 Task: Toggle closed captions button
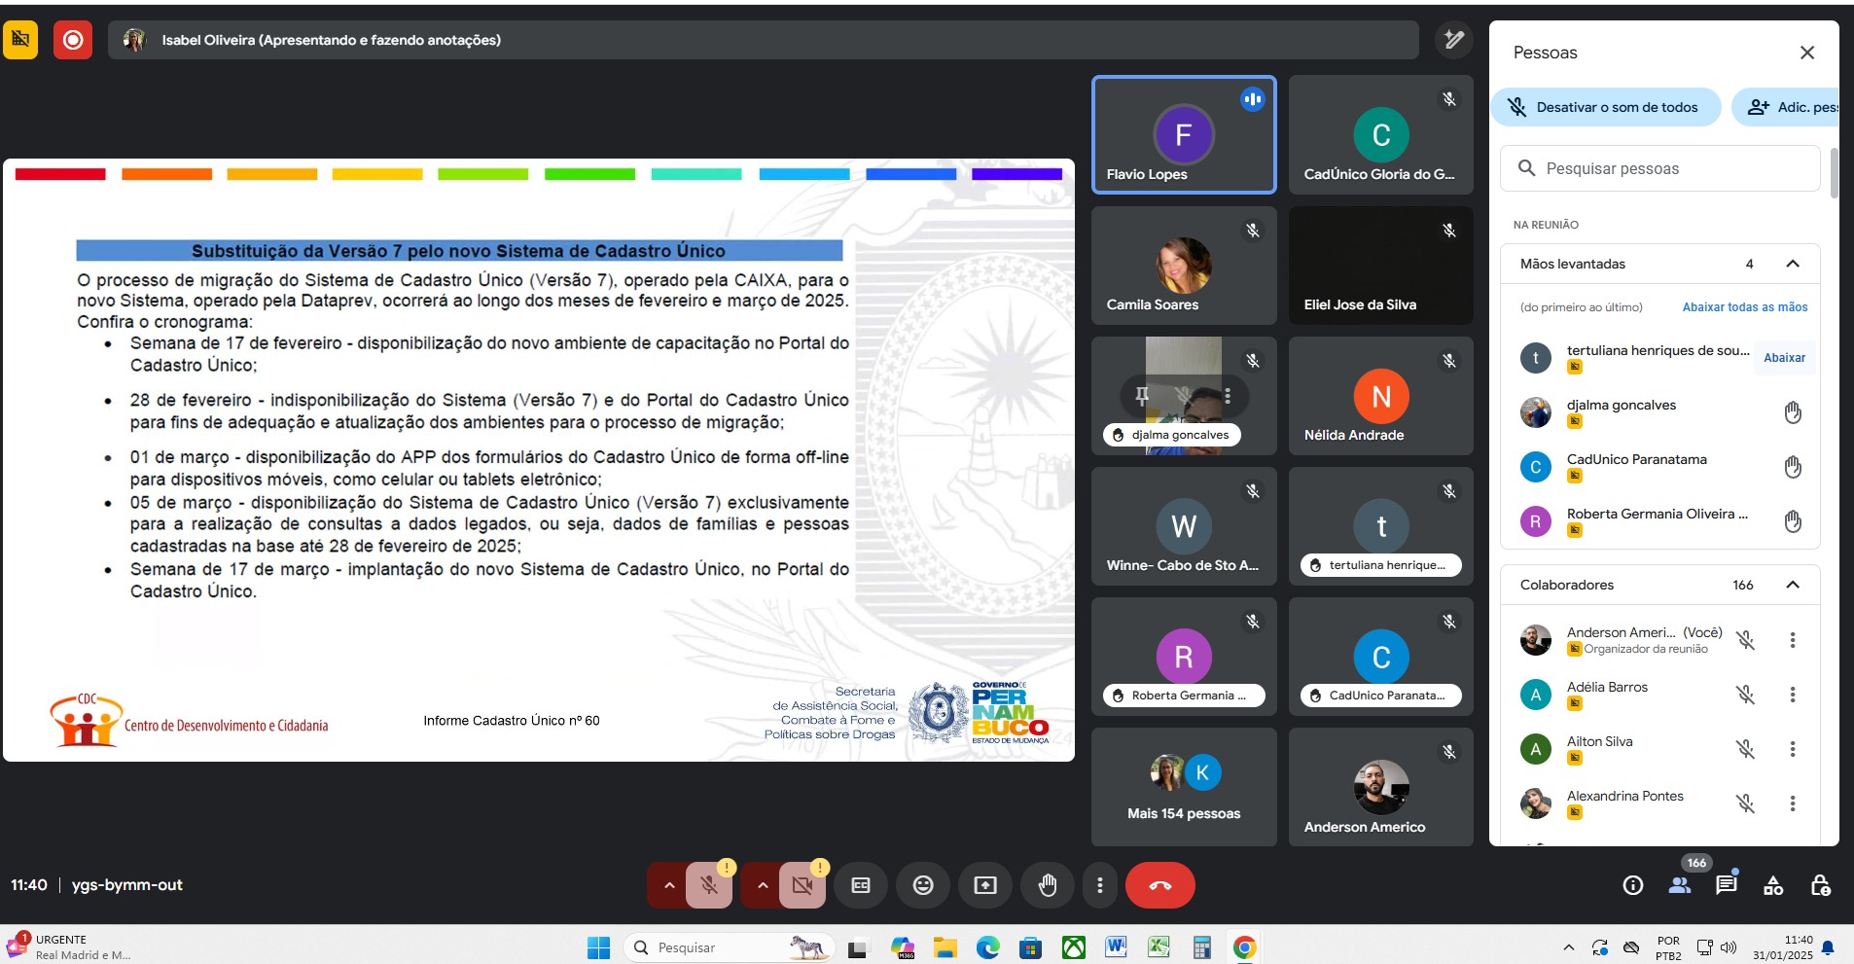(861, 885)
